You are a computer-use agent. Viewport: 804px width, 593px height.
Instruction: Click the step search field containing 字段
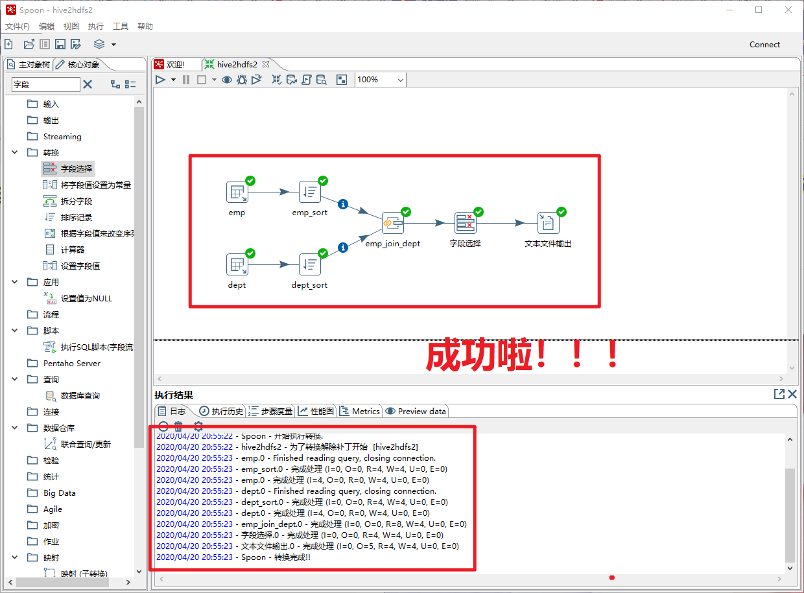pos(46,84)
